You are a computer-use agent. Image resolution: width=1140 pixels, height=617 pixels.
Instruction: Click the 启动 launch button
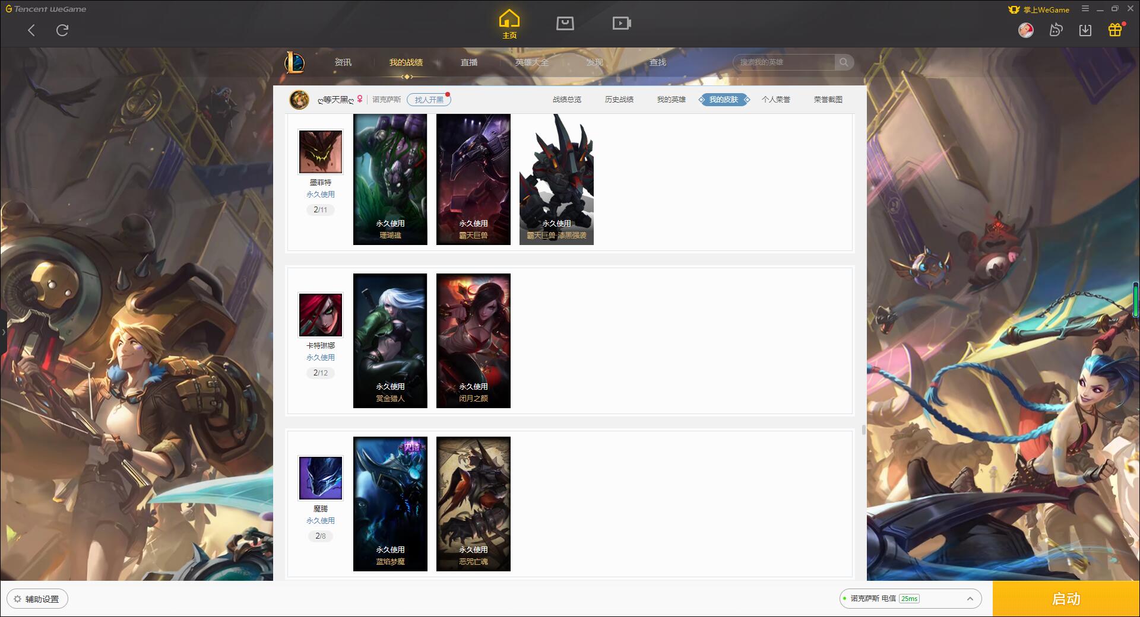pos(1066,599)
